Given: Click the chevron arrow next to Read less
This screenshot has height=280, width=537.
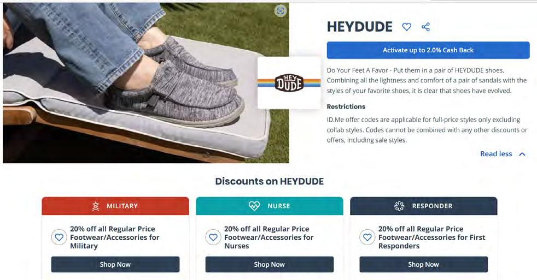Looking at the screenshot, I should (522, 154).
